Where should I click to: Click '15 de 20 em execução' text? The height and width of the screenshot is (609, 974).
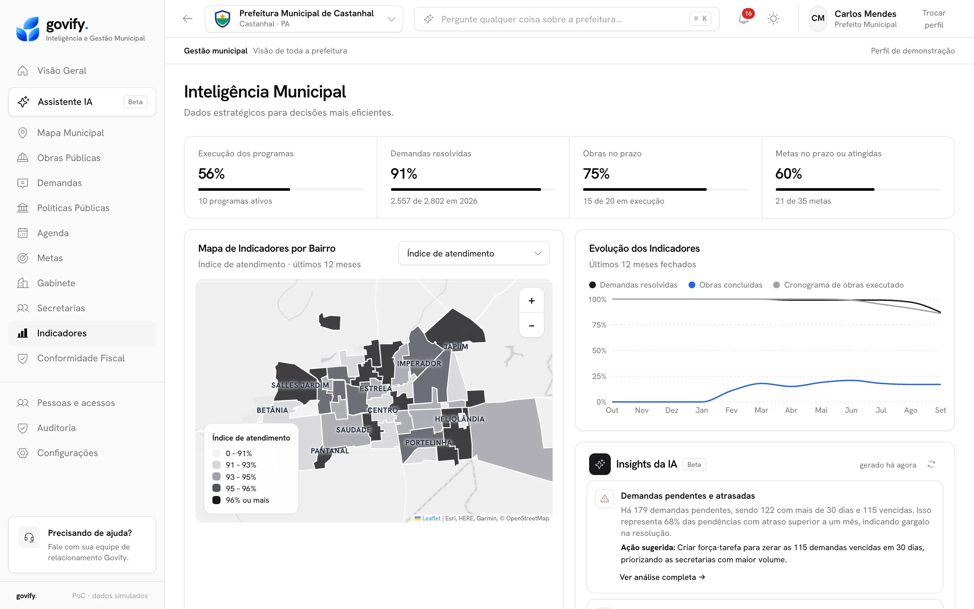tap(623, 201)
